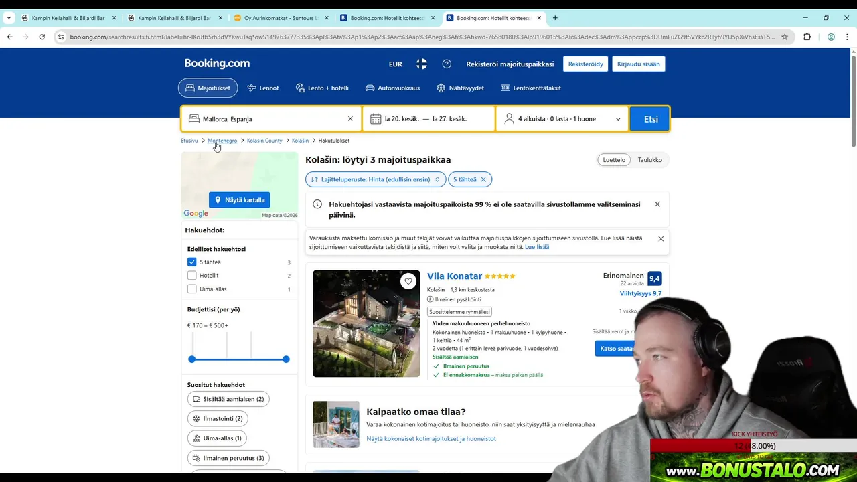Close the commission ranking notice
857x482 pixels.
coord(661,238)
